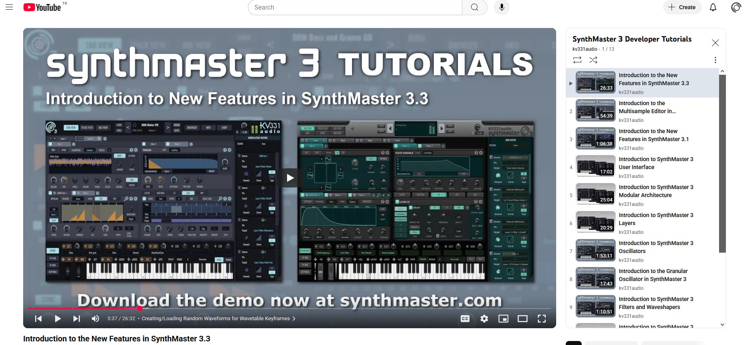Click into the Search input field

click(355, 7)
